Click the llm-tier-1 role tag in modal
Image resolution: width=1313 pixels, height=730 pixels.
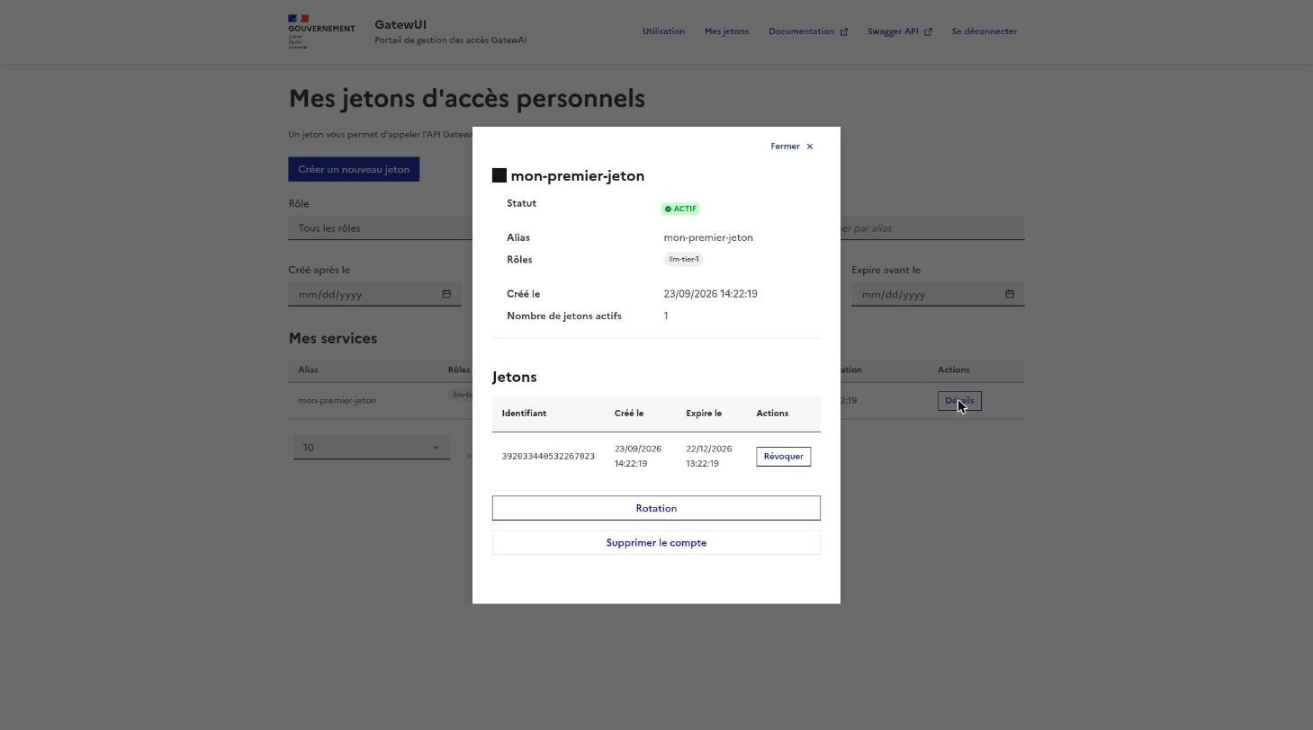684,259
